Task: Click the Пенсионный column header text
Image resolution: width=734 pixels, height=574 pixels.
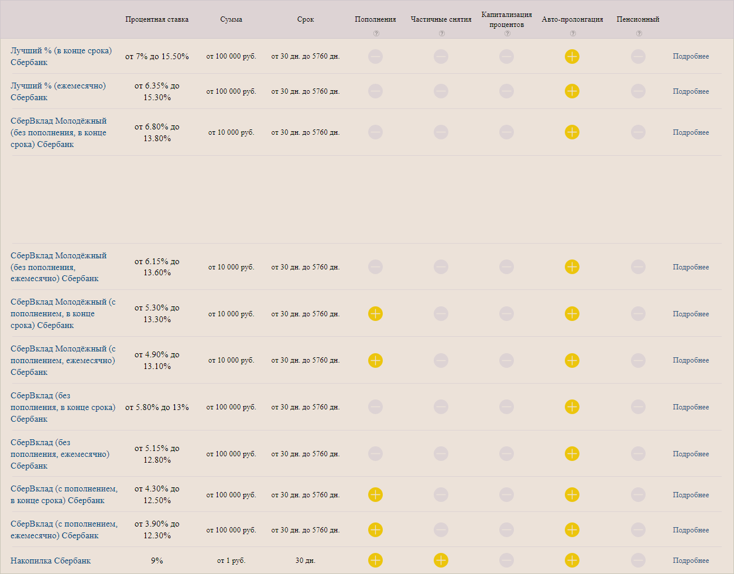Action: (638, 19)
